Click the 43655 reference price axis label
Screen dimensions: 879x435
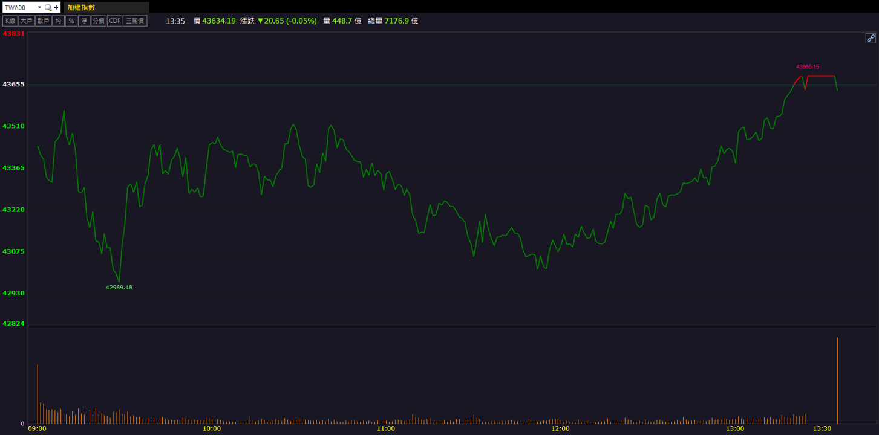13,85
